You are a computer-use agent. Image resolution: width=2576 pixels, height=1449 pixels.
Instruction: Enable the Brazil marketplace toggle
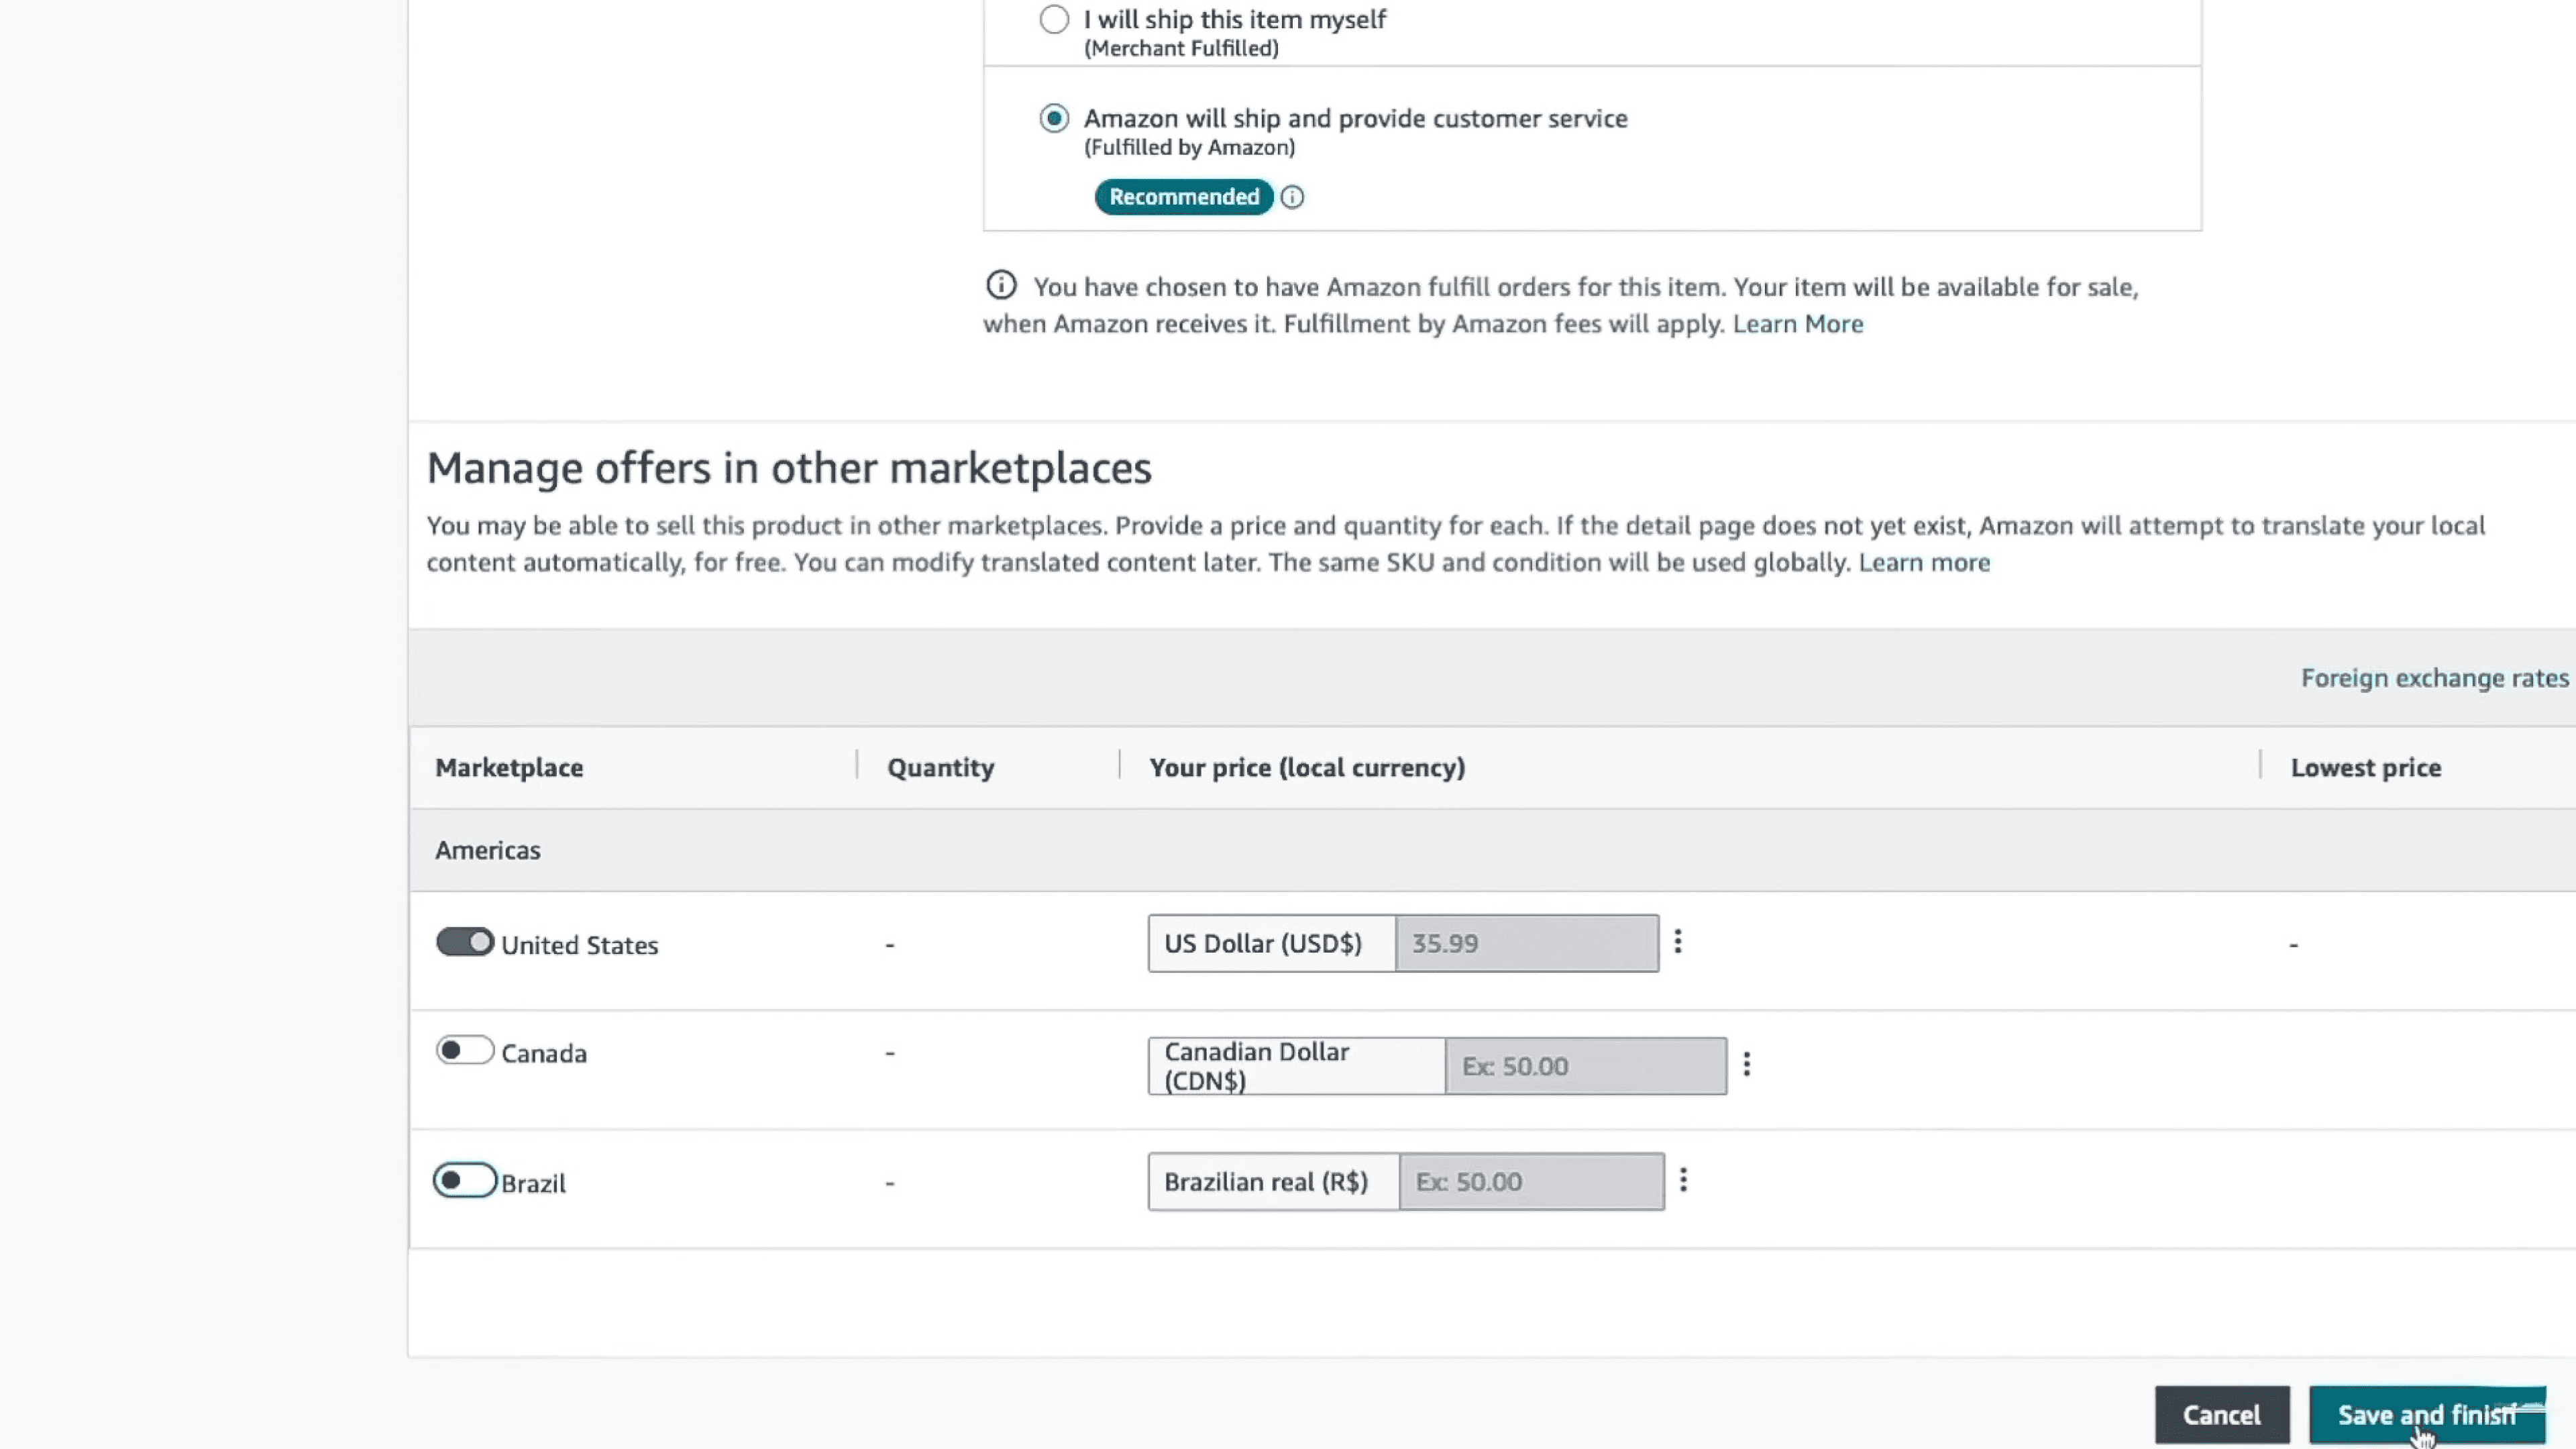[465, 1180]
